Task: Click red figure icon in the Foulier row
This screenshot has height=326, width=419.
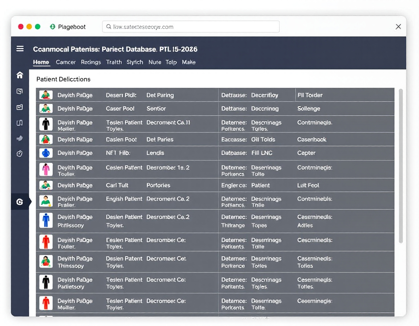Action: 46,242
